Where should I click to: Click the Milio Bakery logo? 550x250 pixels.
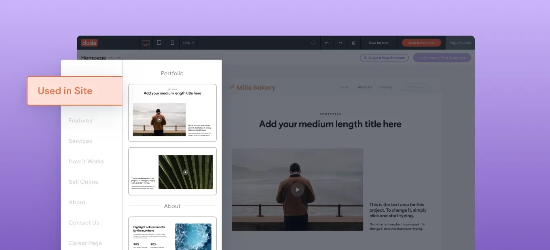(252, 87)
